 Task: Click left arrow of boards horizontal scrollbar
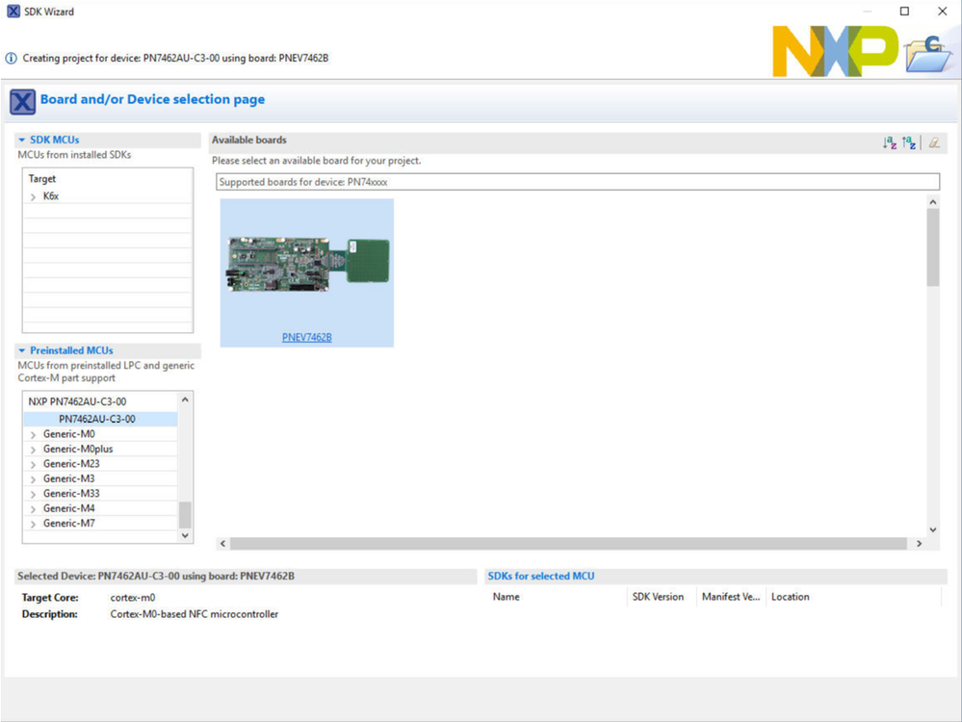[222, 544]
